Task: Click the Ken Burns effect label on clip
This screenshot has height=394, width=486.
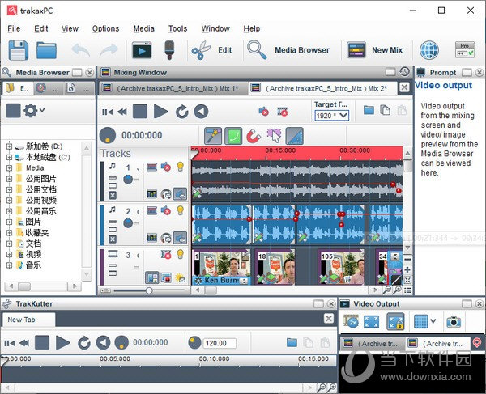Action: [x=221, y=281]
